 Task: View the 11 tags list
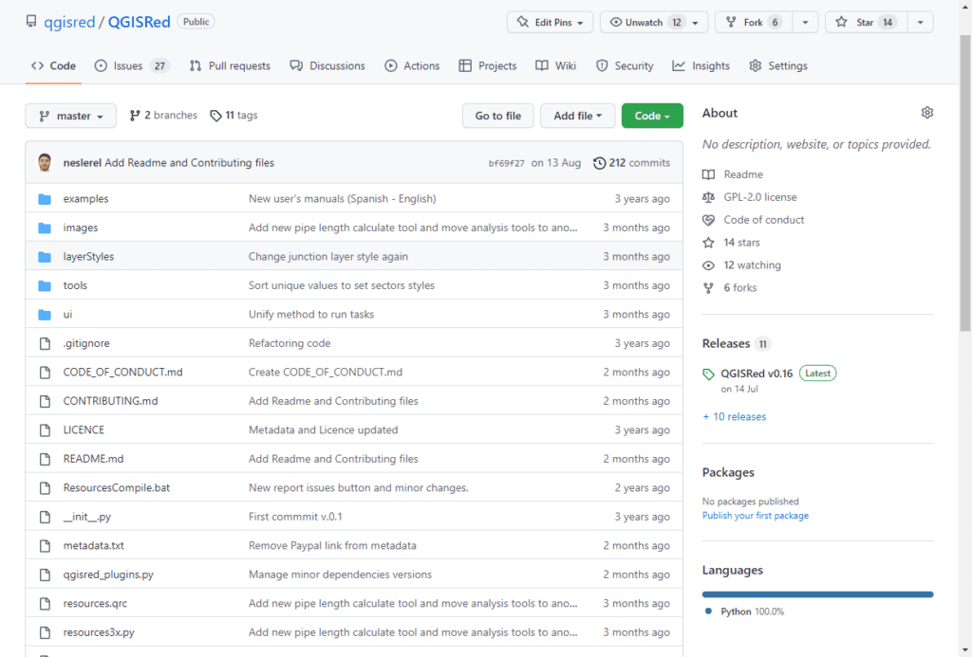click(234, 116)
